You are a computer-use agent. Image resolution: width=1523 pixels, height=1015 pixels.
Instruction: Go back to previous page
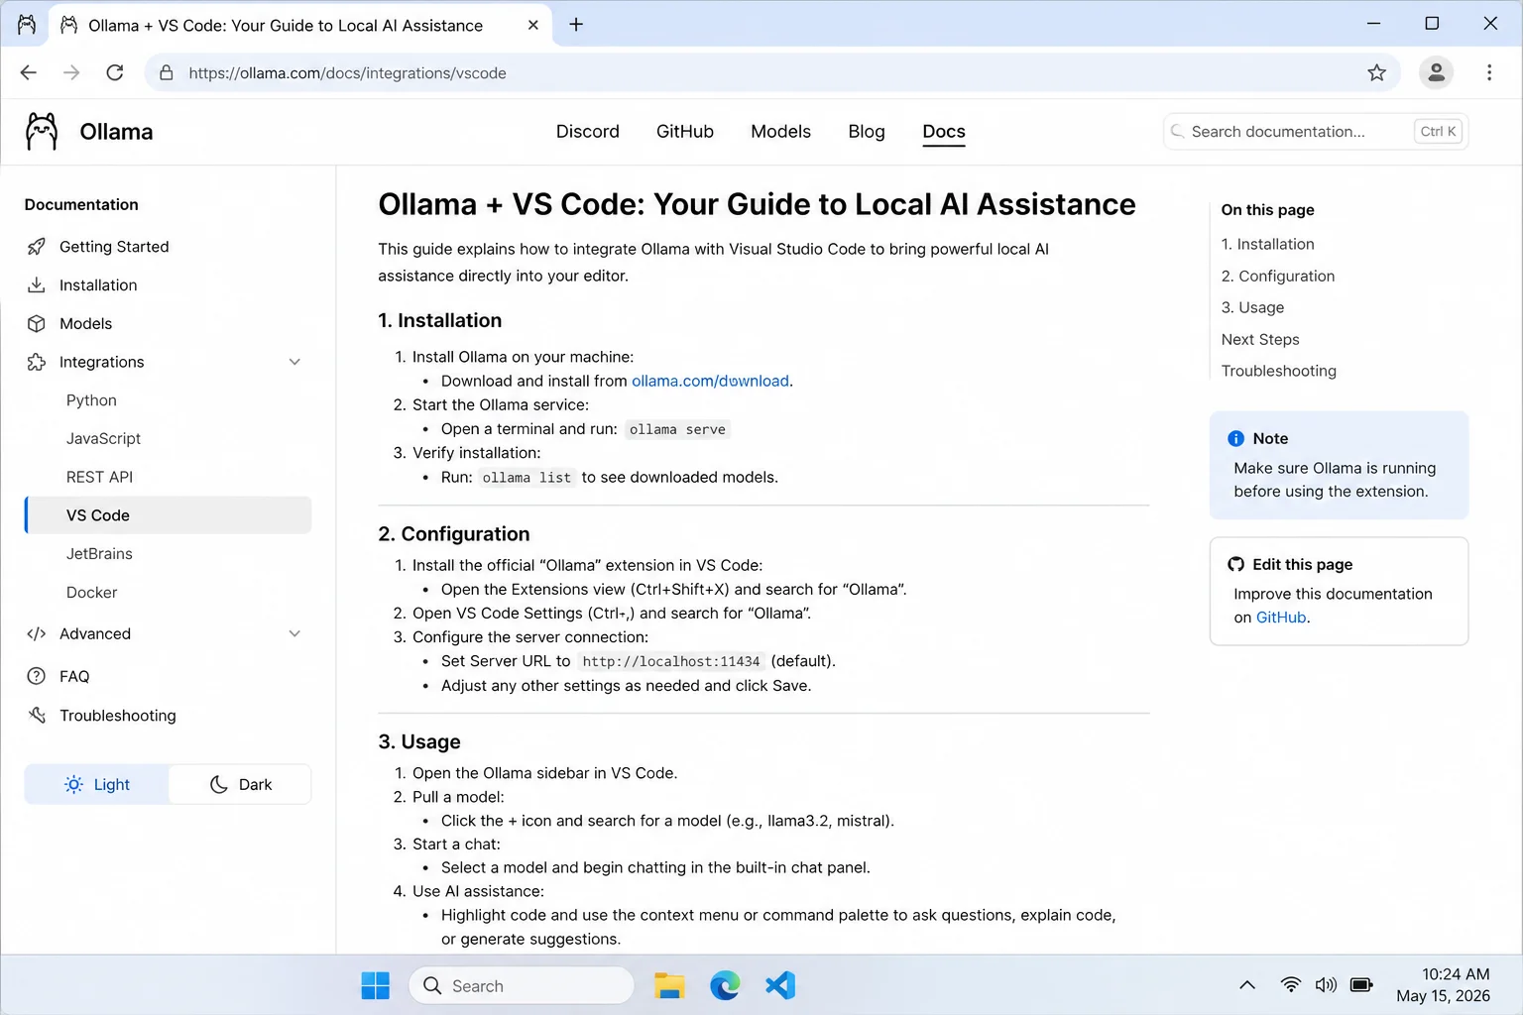click(x=29, y=72)
